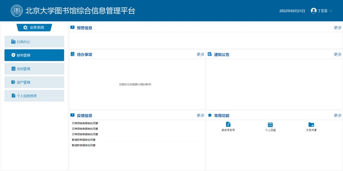This screenshot has width=343, height=171.
Task: View more 通知公告 announcements
Action: 337,54
